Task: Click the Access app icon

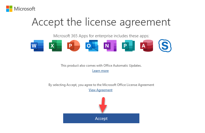Action: click(x=146, y=46)
